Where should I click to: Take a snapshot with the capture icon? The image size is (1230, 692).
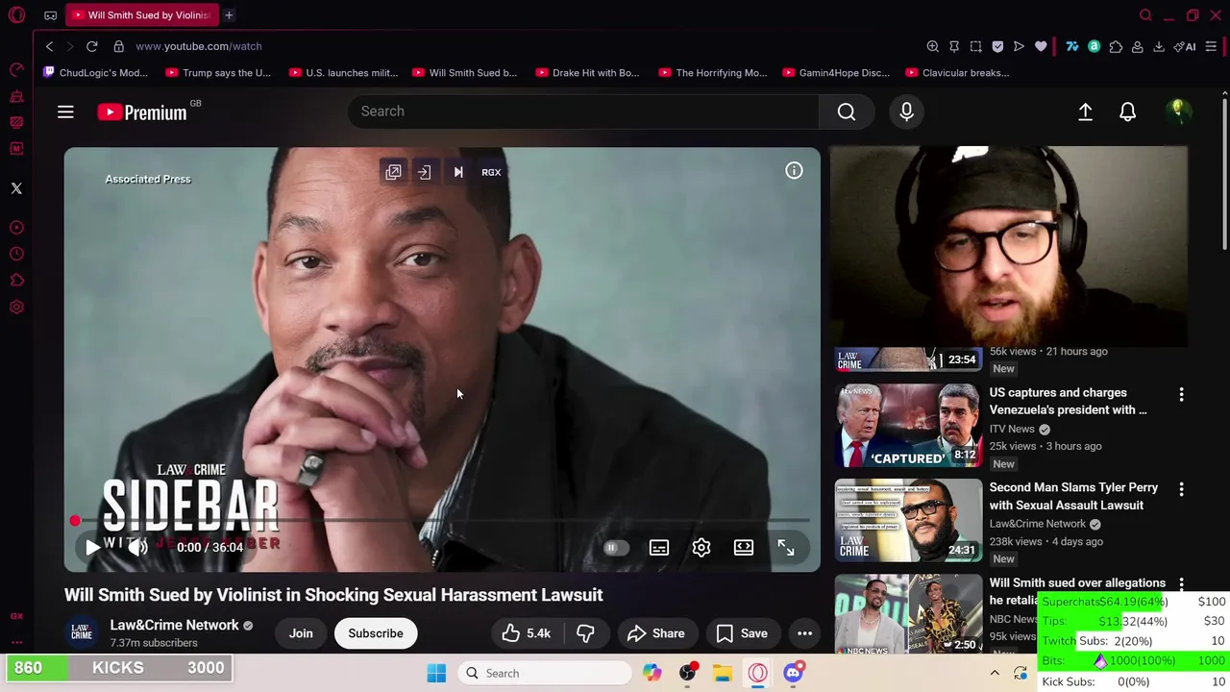pyautogui.click(x=975, y=46)
